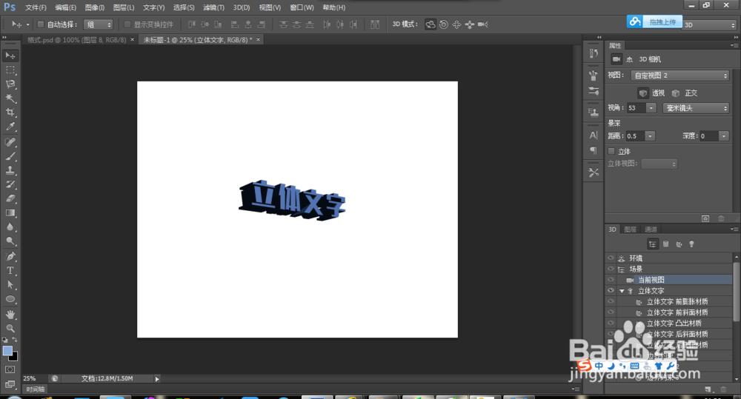Open the 毫米镜头 lens unit dropdown
The image size is (741, 399).
click(x=696, y=108)
